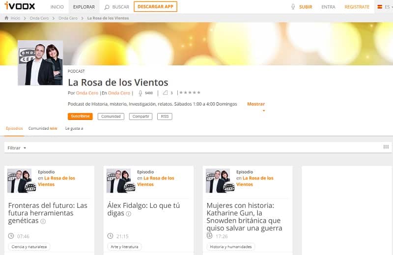
Task: Open episode 'Álex Fidalgo: Lo que tú digas'
Action: coord(143,209)
